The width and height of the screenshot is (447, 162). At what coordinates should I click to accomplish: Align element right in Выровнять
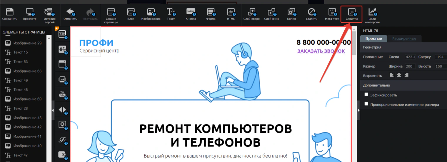(406, 75)
